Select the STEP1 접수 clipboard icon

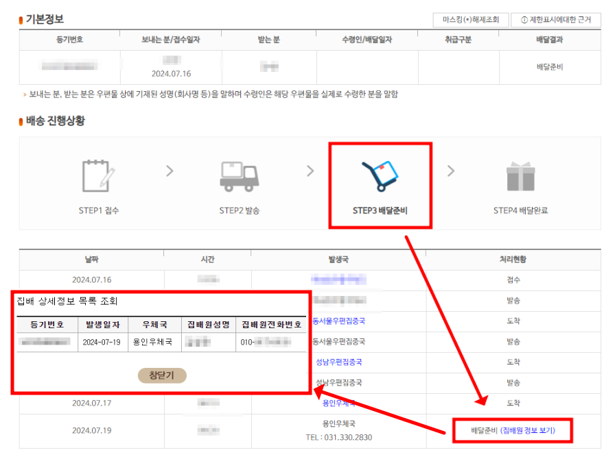pyautogui.click(x=96, y=175)
